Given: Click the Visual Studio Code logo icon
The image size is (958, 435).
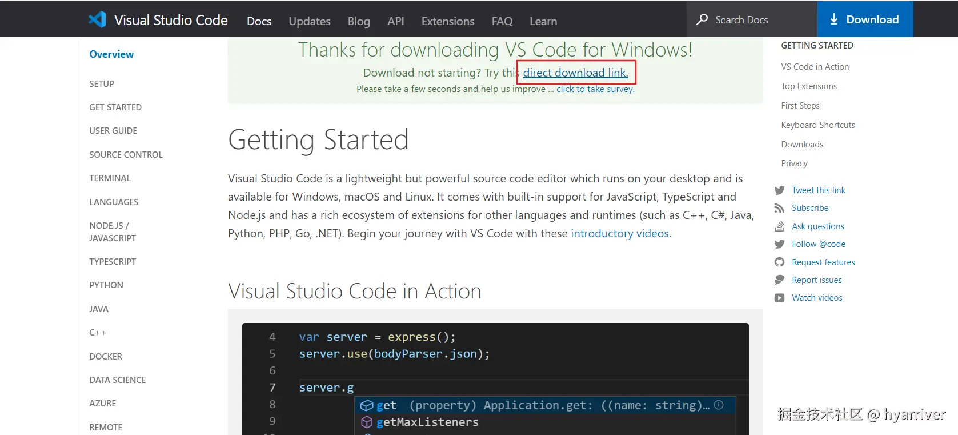Looking at the screenshot, I should (x=97, y=19).
